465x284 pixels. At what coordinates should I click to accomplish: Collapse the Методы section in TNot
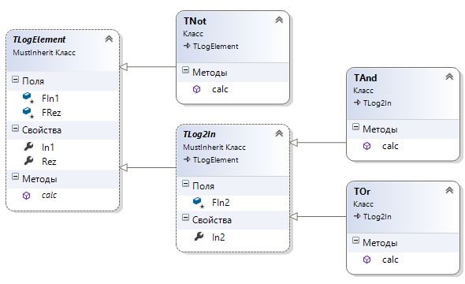(185, 70)
